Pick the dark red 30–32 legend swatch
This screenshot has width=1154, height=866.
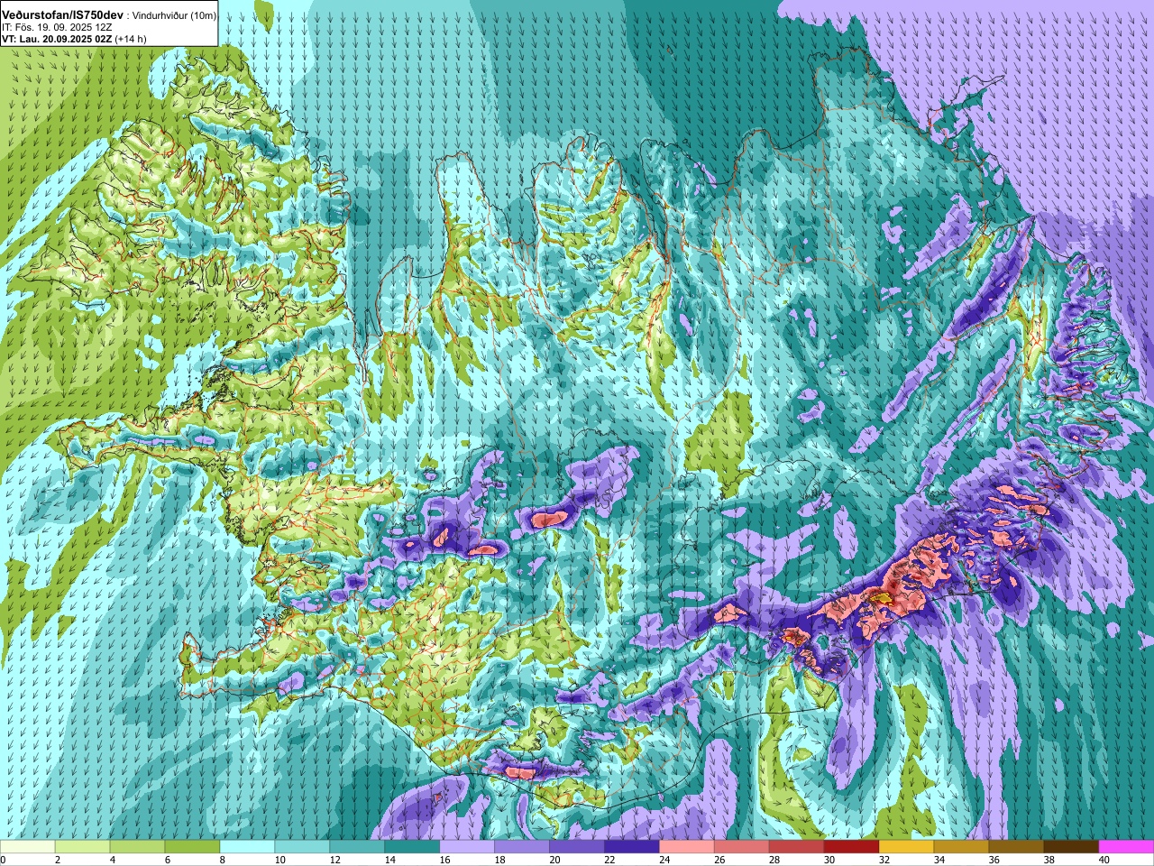click(852, 847)
